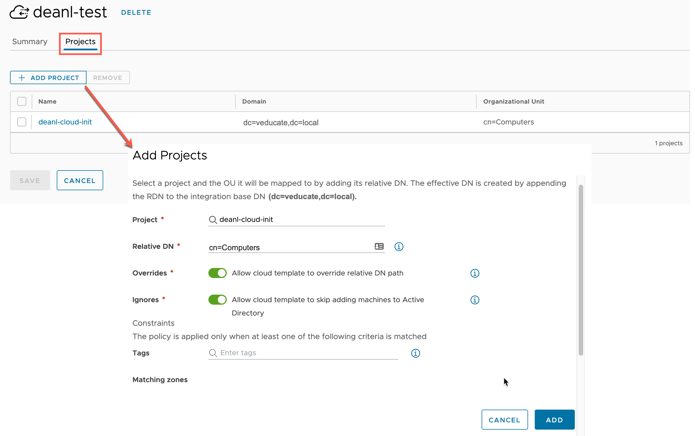The image size is (695, 436).
Task: Click the Constraints heading
Action: (154, 323)
